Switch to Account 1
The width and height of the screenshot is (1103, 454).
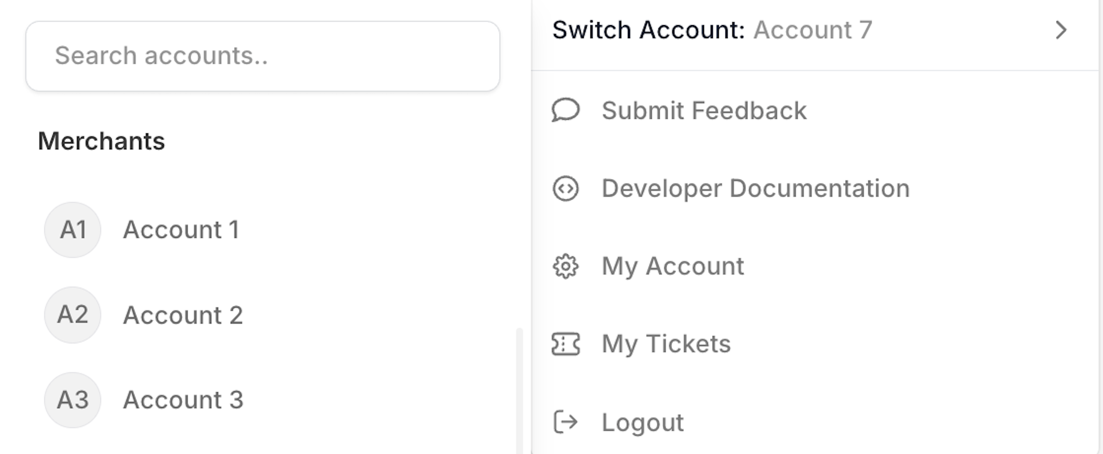click(181, 230)
